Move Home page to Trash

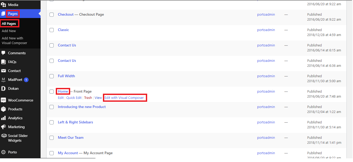click(x=88, y=98)
